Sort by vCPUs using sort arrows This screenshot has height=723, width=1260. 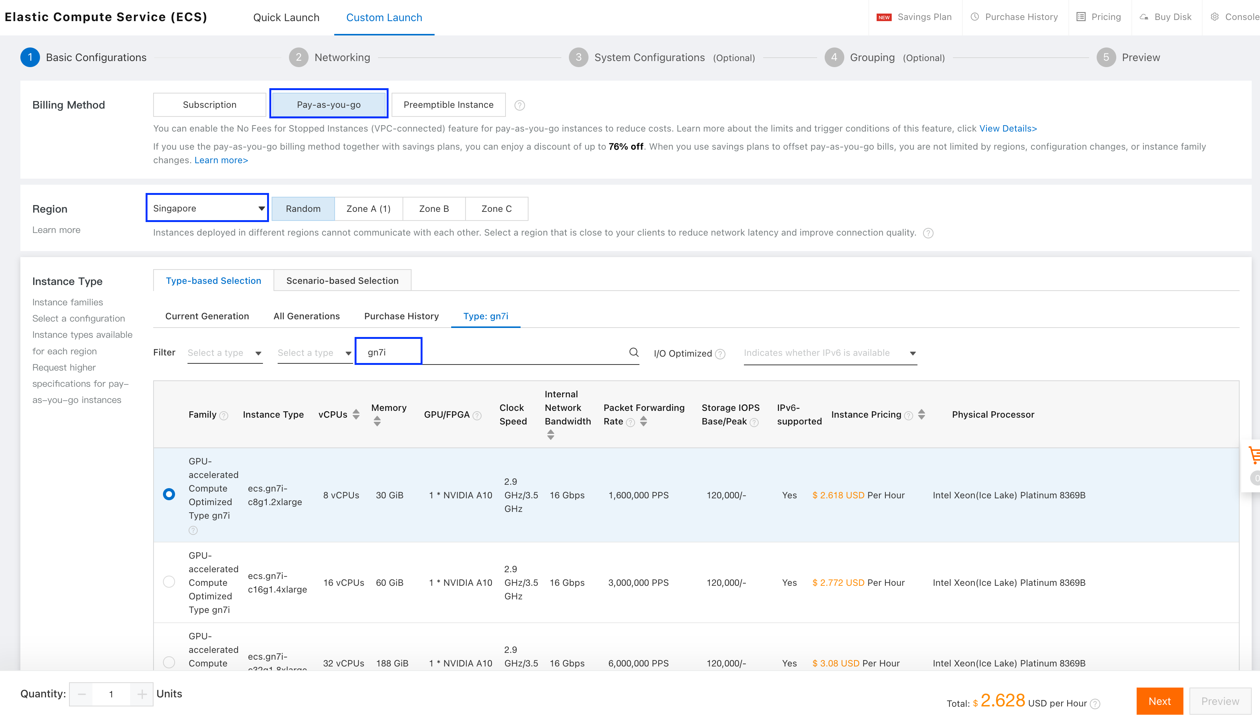coord(356,415)
